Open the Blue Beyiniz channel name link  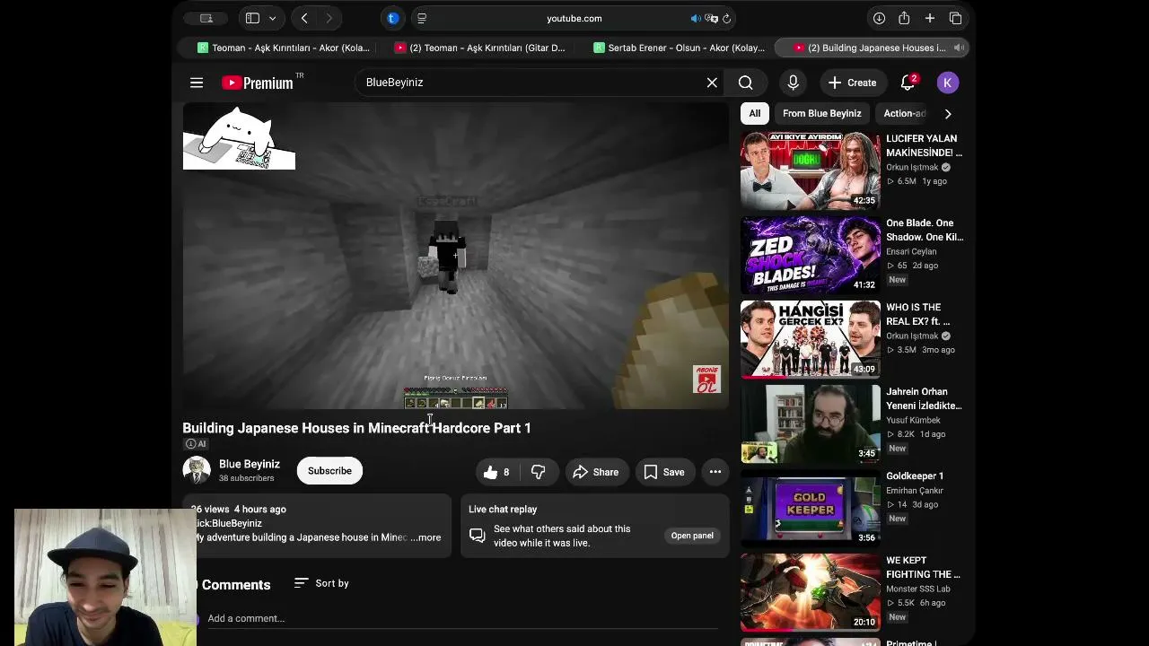pyautogui.click(x=250, y=464)
